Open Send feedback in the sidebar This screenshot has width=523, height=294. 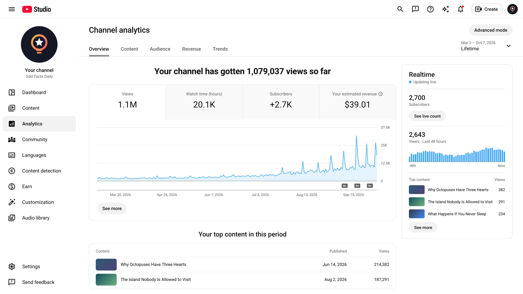tap(39, 282)
